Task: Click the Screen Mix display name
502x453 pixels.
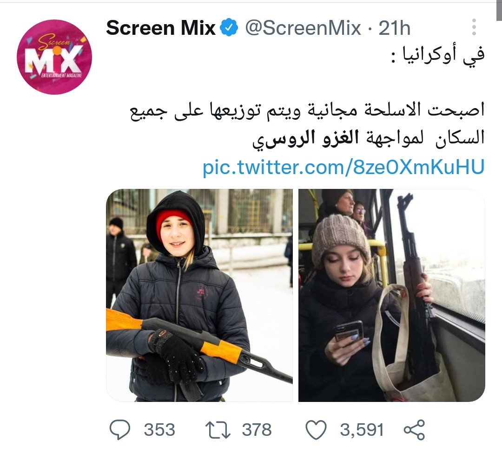Action: tap(161, 28)
